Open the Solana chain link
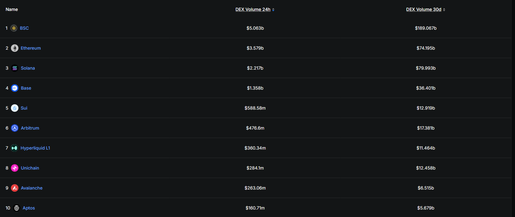Image resolution: width=515 pixels, height=217 pixels. (x=28, y=68)
